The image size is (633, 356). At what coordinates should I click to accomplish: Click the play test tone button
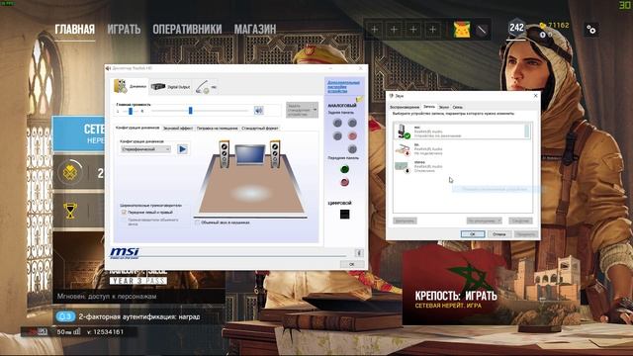182,149
